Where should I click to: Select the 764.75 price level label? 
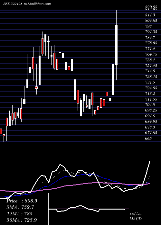151,54
